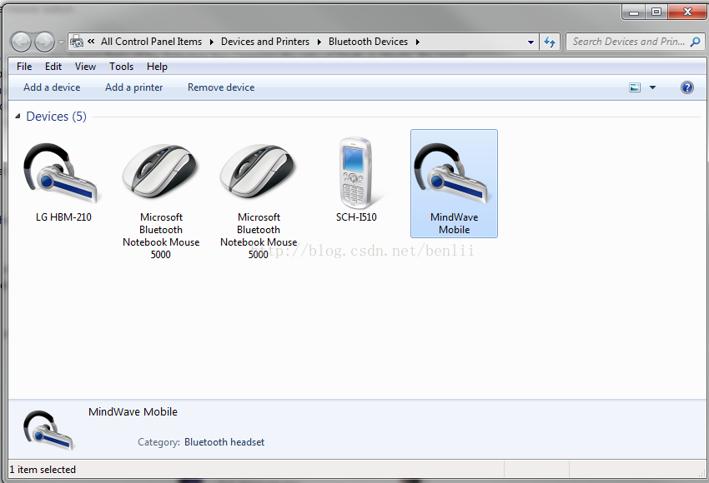
Task: Click the Bluetooth headset category value
Action: (x=224, y=442)
